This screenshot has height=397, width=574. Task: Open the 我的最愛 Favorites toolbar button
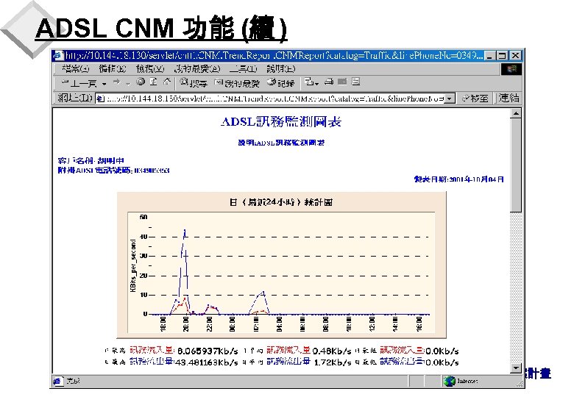pos(237,83)
